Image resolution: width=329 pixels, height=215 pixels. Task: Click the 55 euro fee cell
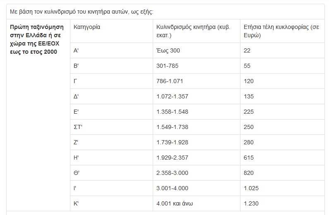click(247, 66)
